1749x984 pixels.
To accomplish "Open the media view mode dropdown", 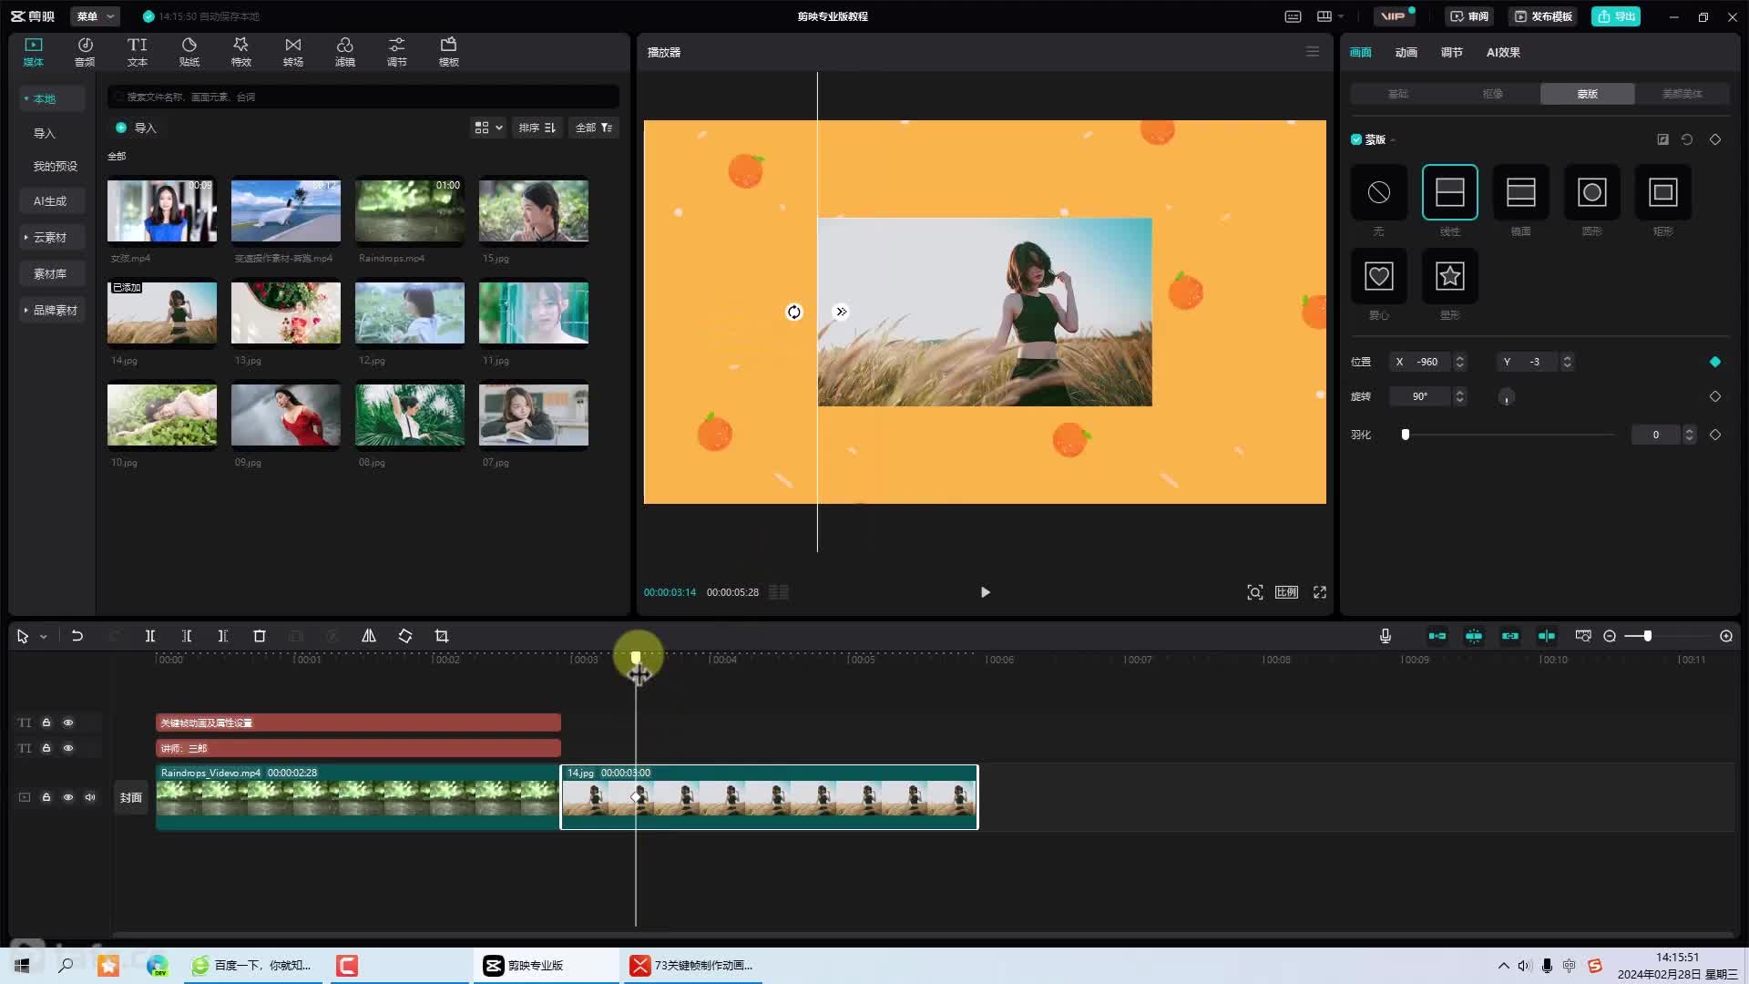I will coord(488,128).
